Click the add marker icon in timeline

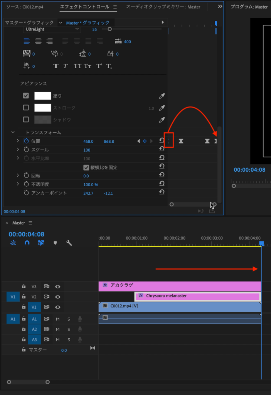click(x=55, y=243)
